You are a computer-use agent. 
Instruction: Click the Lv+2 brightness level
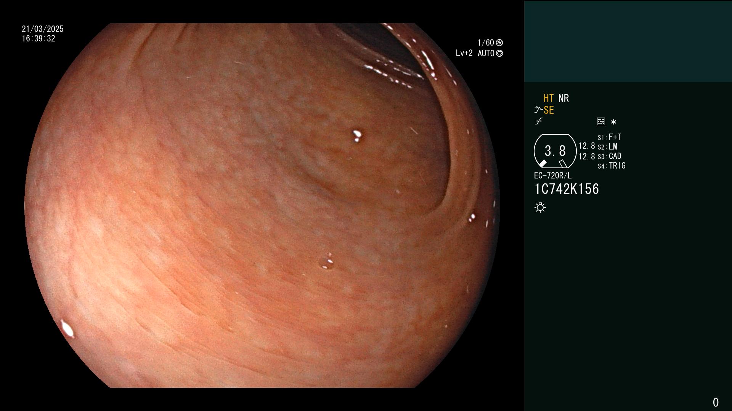[x=464, y=53]
